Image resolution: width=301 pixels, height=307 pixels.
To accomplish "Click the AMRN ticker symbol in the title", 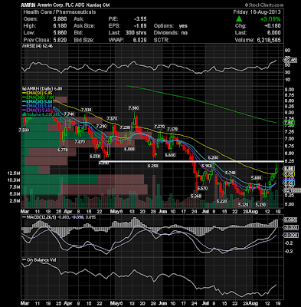I will point(28,5).
